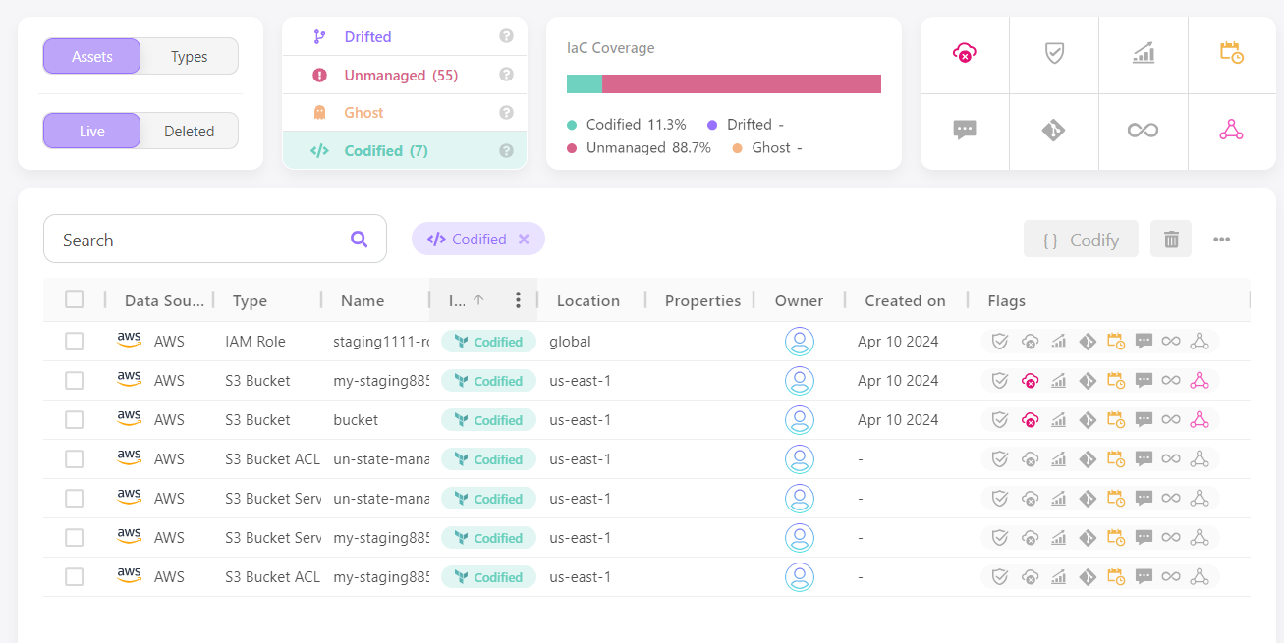Click the comment flag in un-state-mana S3 Bucket ACL row

pyautogui.click(x=1144, y=459)
